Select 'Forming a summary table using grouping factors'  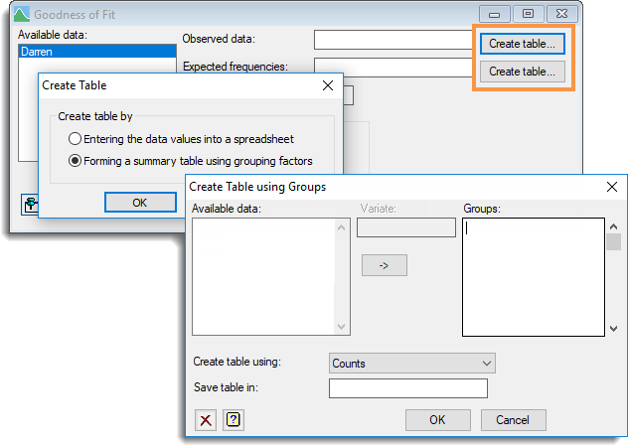(x=75, y=161)
